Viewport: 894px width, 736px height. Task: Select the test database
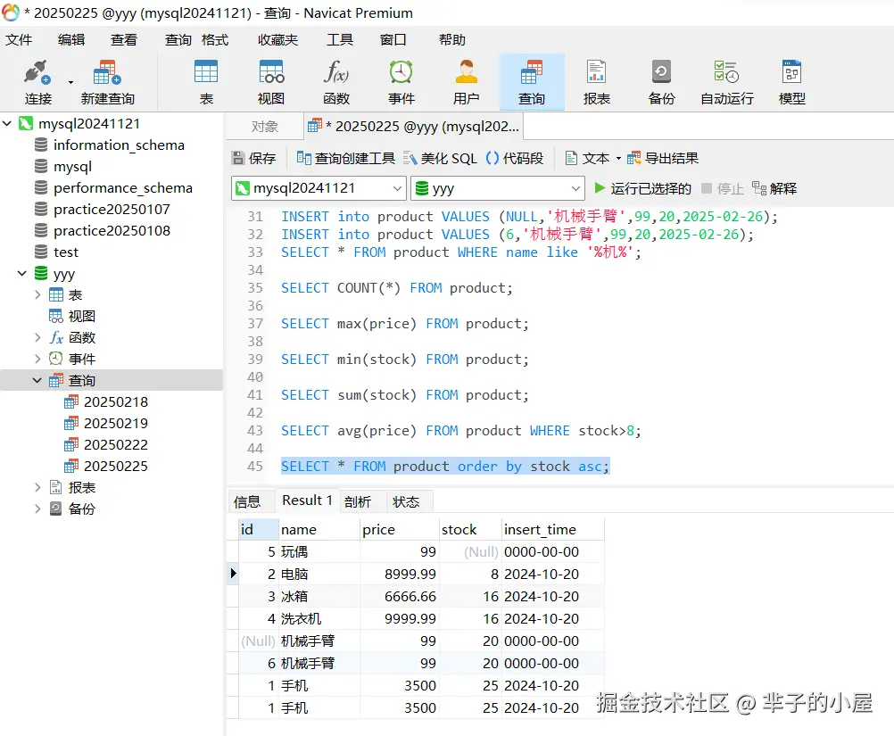coord(65,252)
